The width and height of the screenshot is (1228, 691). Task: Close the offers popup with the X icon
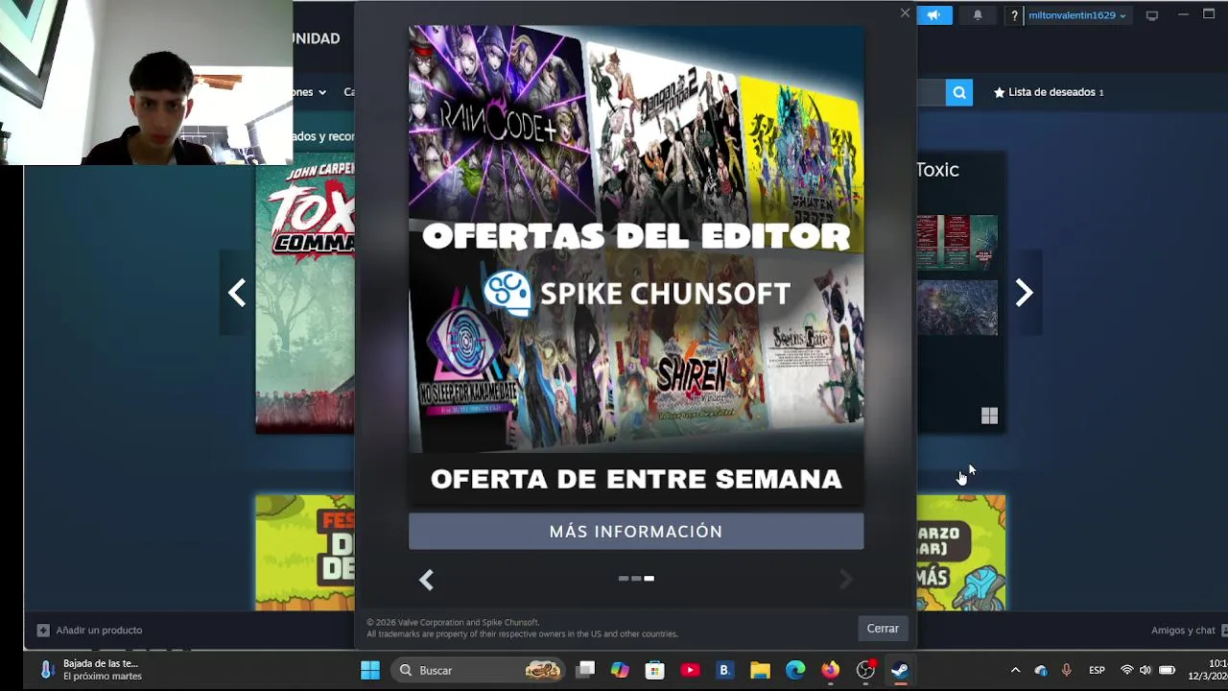[905, 13]
